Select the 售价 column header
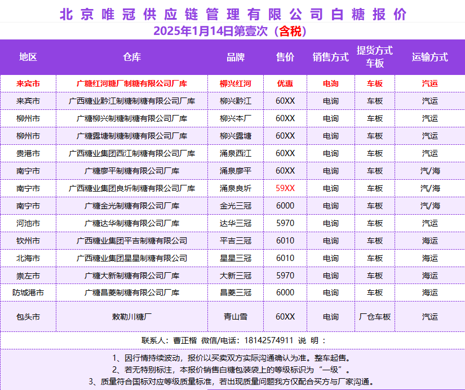The width and height of the screenshot is (465, 390). (285, 57)
